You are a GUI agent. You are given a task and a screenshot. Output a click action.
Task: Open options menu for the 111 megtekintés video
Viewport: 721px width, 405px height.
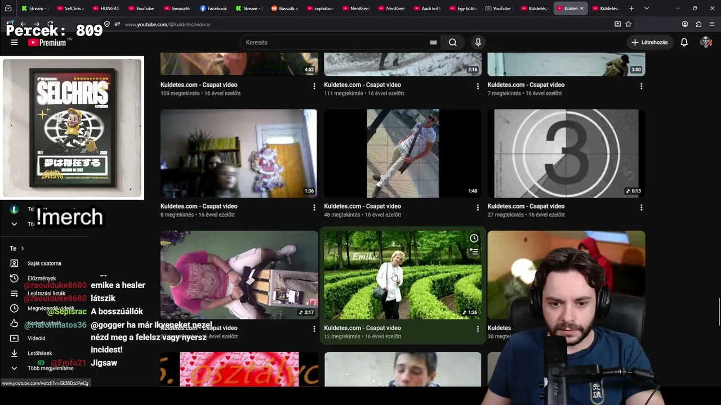(x=478, y=86)
